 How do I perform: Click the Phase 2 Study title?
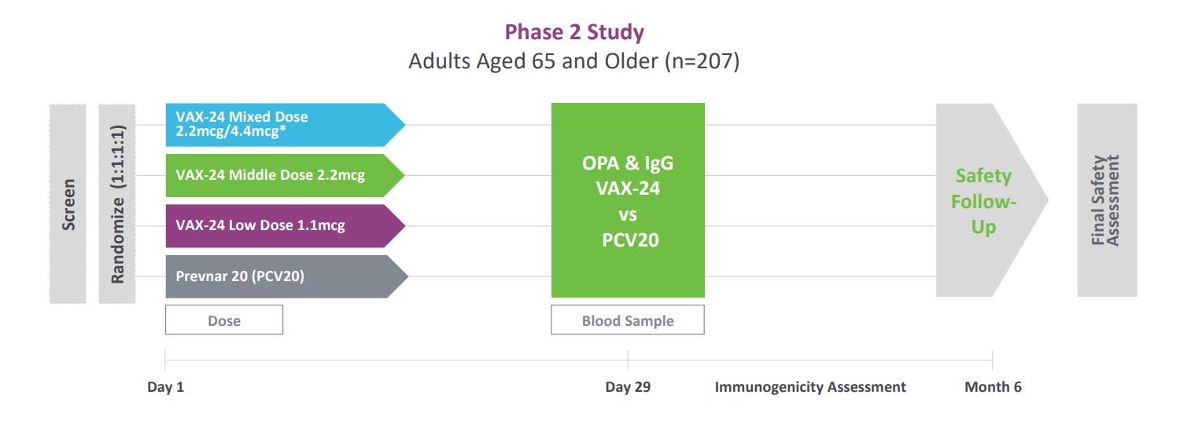point(574,32)
